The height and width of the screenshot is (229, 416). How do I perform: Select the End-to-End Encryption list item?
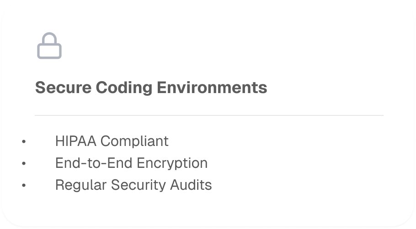click(131, 163)
